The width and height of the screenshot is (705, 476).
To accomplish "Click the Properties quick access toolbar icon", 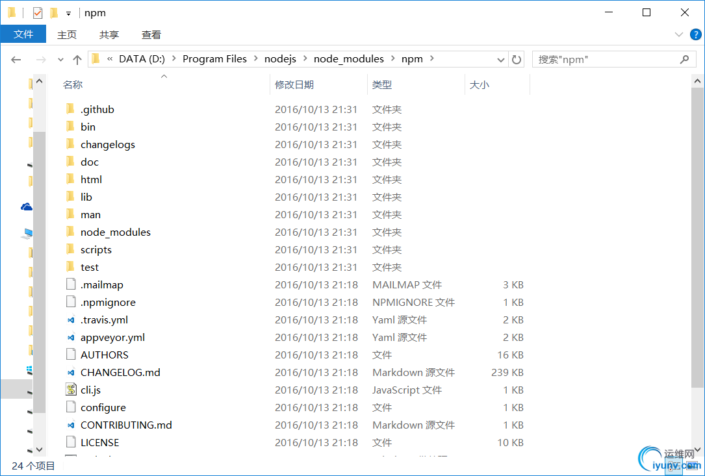I will pyautogui.click(x=38, y=13).
